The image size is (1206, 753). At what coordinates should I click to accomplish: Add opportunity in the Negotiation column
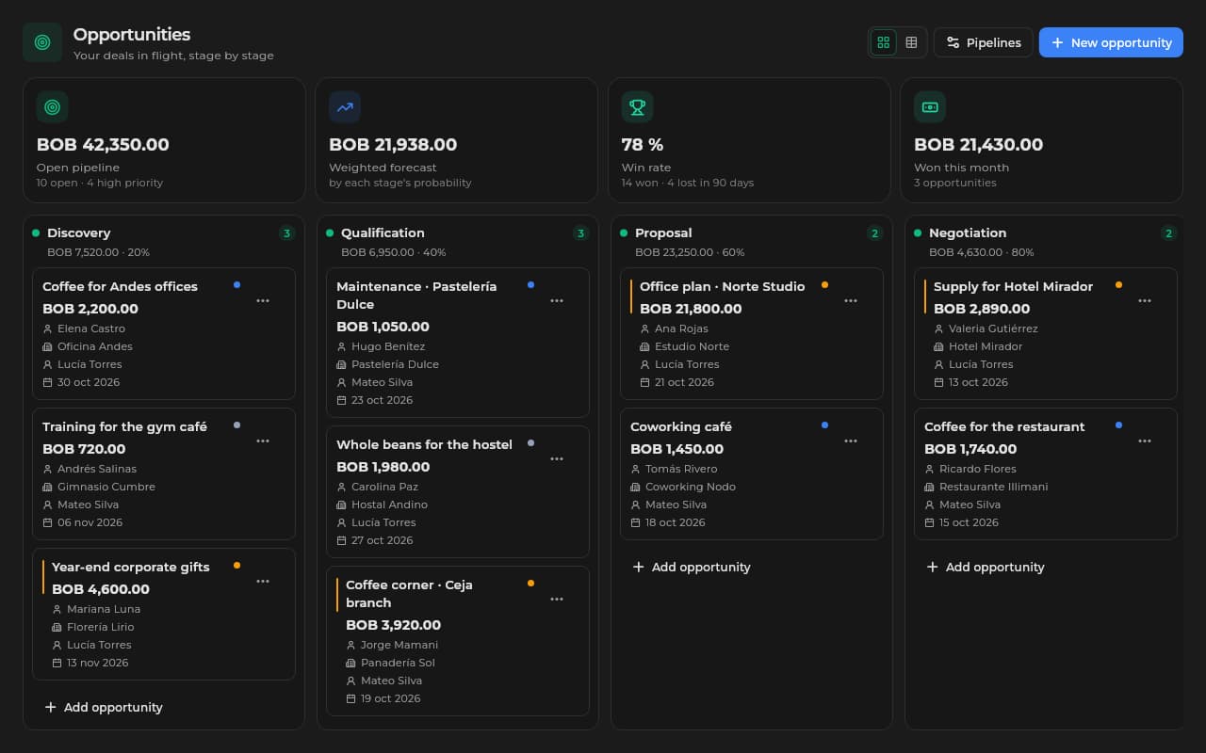pos(986,567)
